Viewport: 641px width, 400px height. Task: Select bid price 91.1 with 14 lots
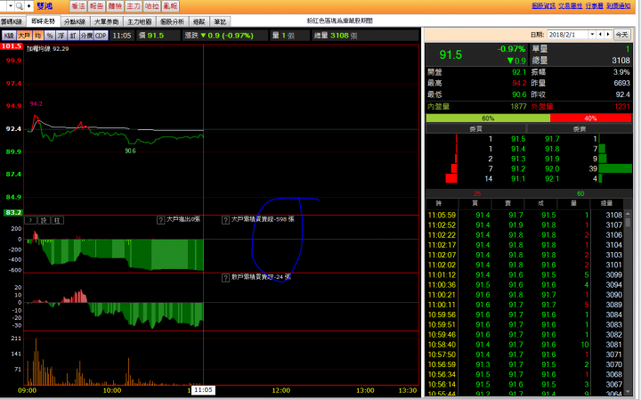518,179
